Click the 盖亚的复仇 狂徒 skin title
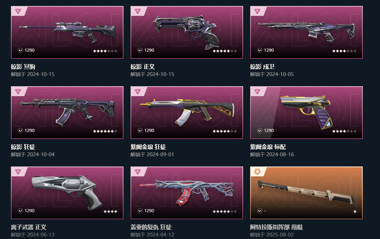 pos(151,227)
